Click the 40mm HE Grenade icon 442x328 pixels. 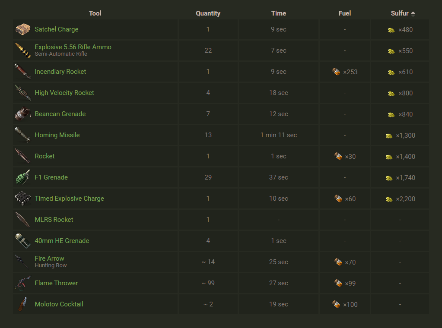pos(23,241)
